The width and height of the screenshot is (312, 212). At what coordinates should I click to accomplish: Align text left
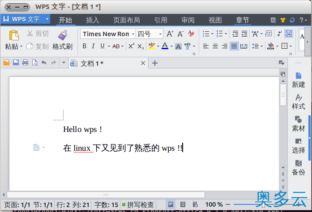206,46
